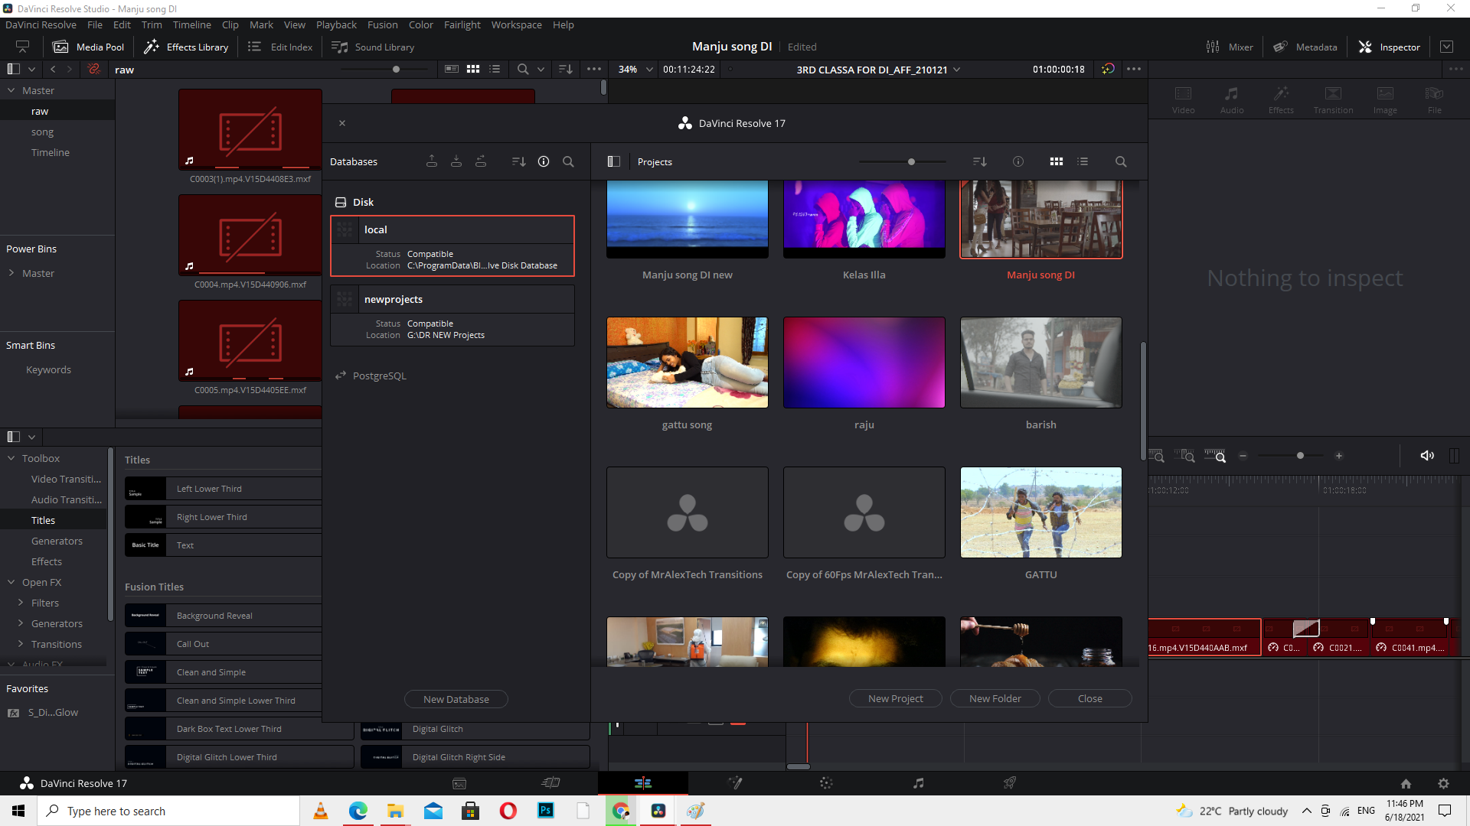Collapse the Open FX category
The image size is (1470, 826).
point(11,582)
